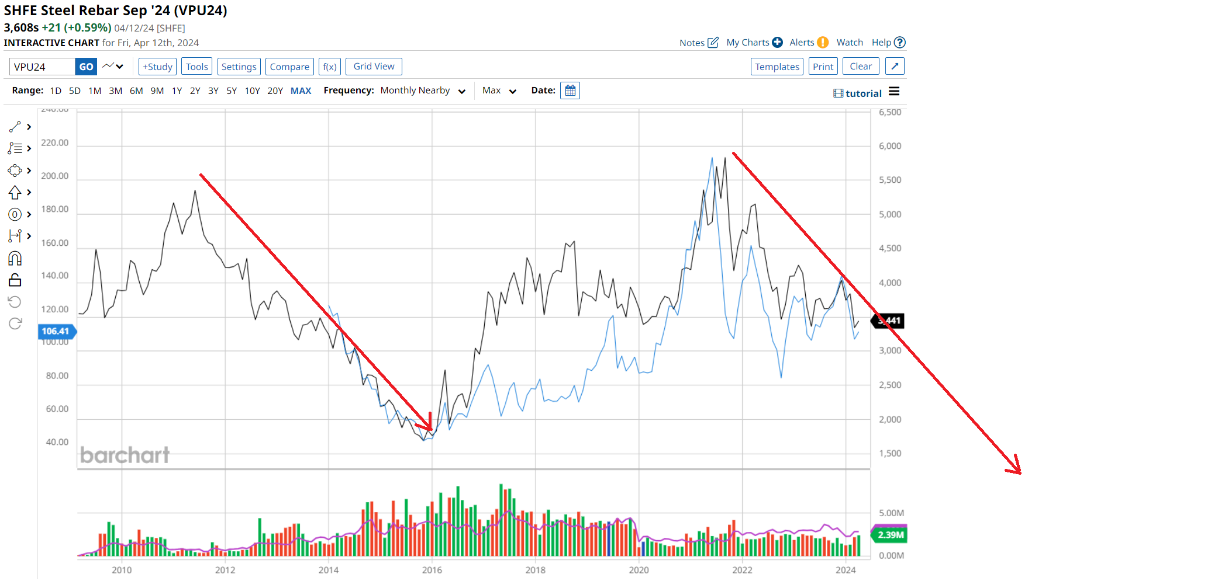Expand the Fibonacci tool options arrow
1218x588 pixels.
[x=29, y=149]
